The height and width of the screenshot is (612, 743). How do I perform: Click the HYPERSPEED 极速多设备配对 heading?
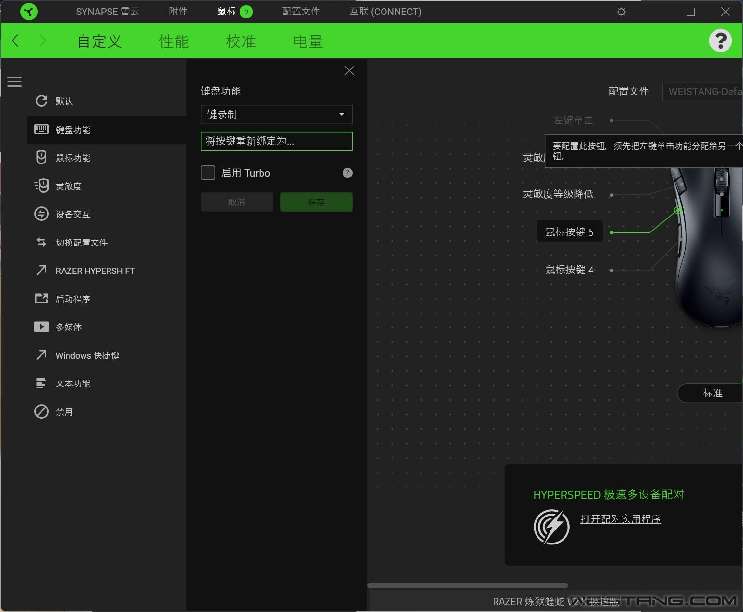pos(608,494)
